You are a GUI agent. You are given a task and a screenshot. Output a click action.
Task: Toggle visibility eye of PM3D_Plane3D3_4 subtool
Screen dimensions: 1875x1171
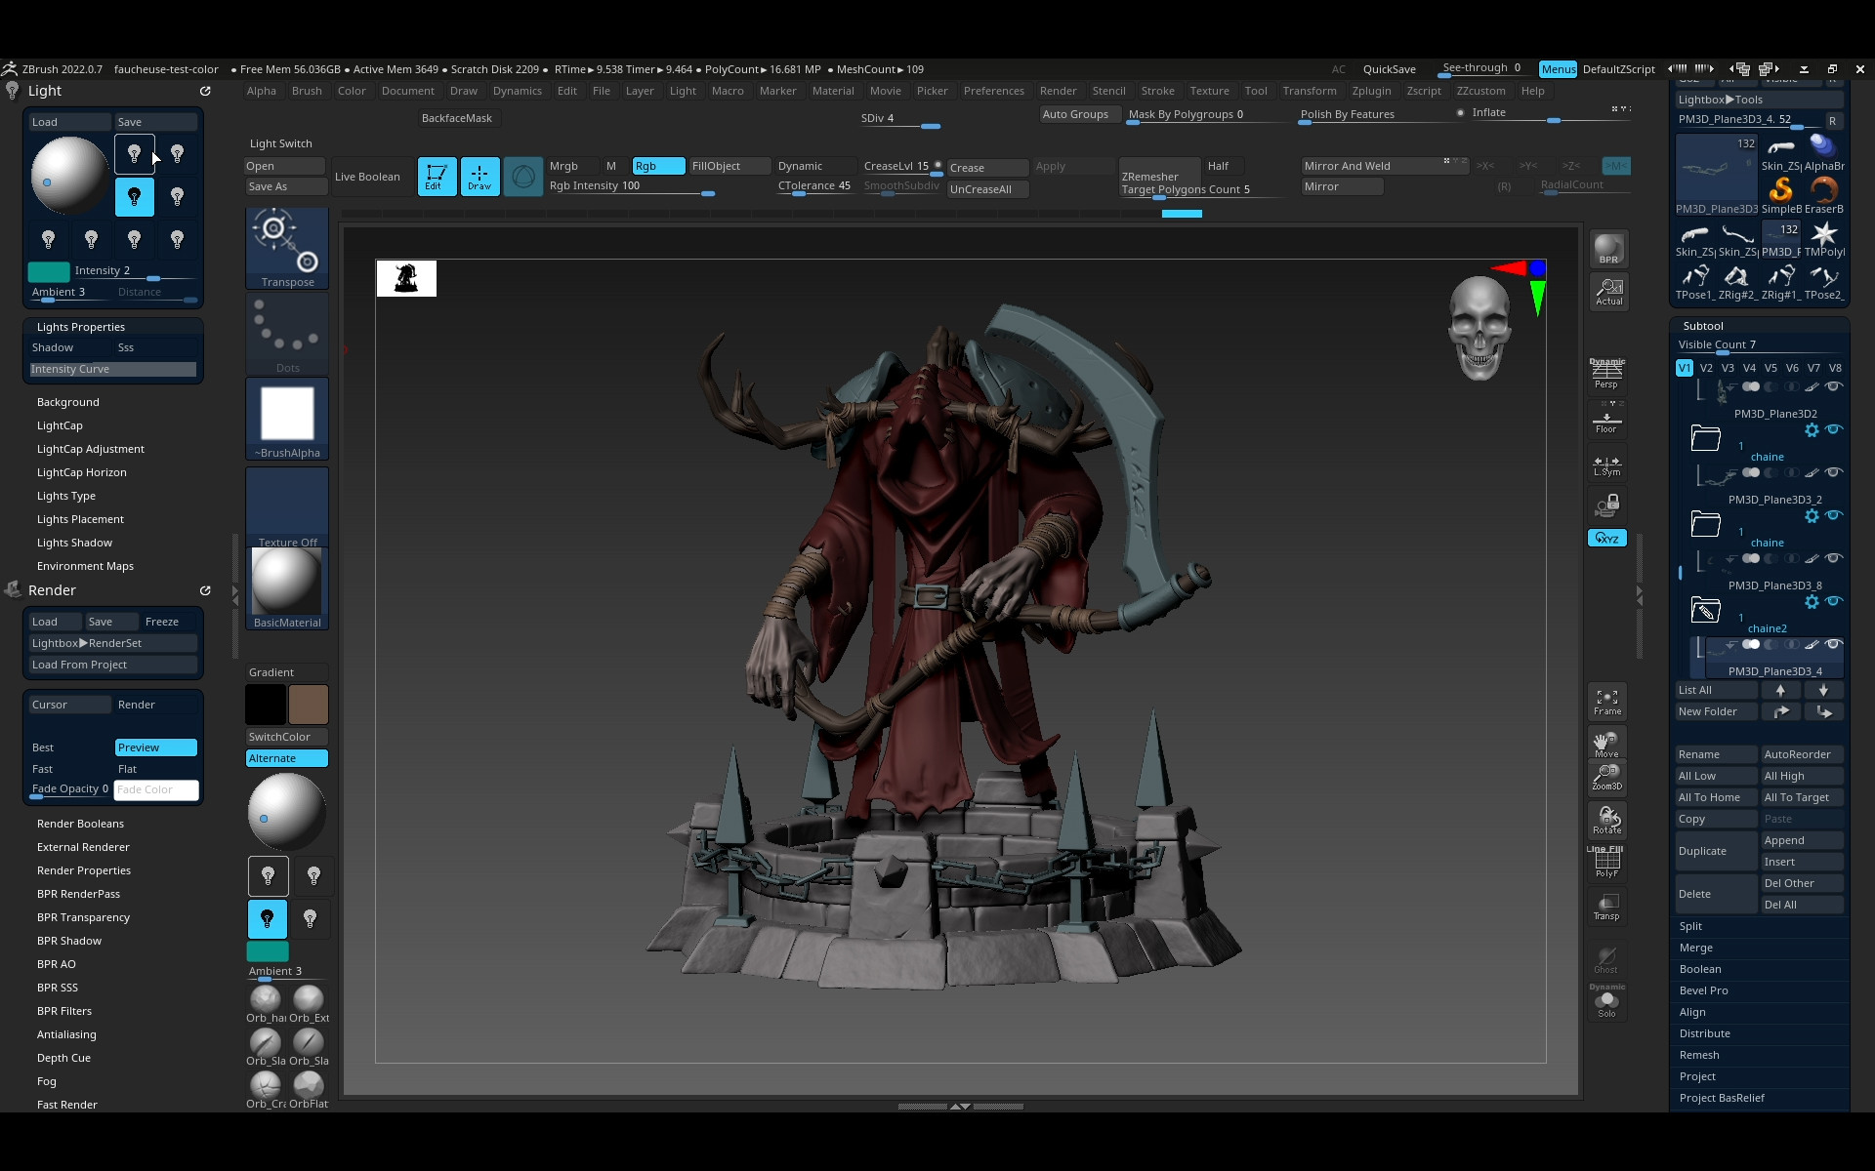coord(1834,644)
